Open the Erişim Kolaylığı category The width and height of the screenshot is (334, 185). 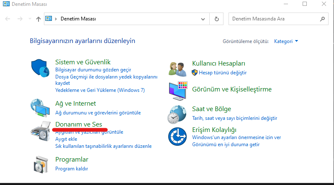pyautogui.click(x=214, y=130)
